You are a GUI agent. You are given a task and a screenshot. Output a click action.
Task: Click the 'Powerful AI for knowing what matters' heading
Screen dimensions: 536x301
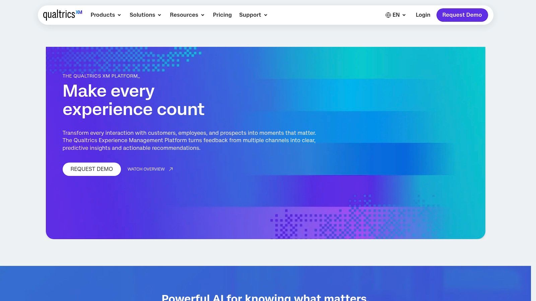coord(265,297)
